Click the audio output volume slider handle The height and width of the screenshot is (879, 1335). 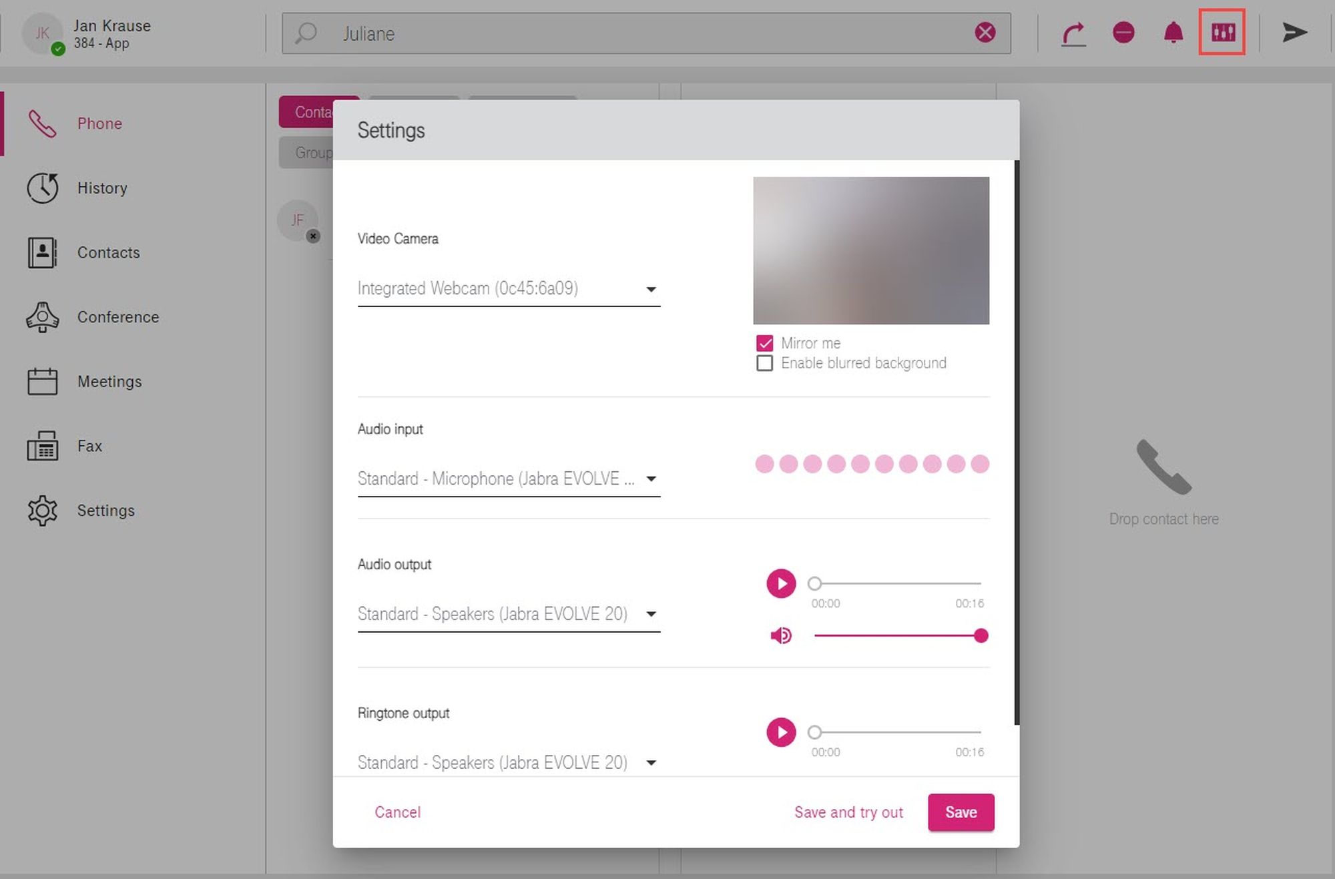[x=981, y=635]
